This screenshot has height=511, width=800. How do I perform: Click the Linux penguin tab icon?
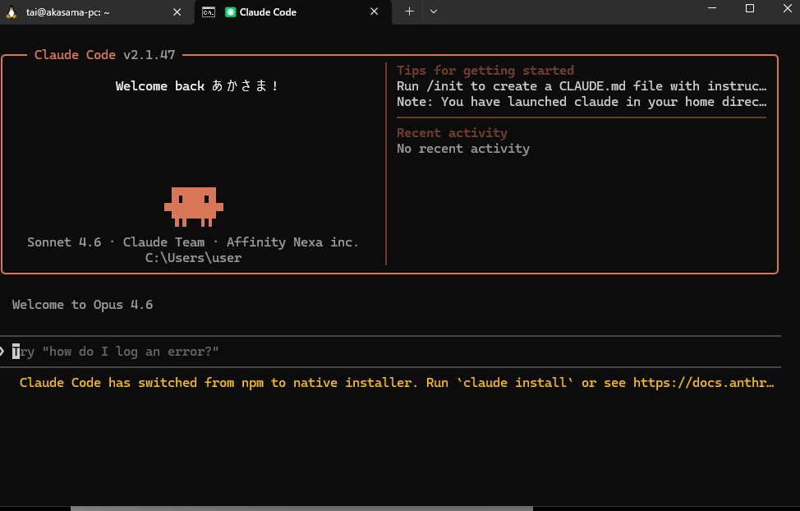11,12
